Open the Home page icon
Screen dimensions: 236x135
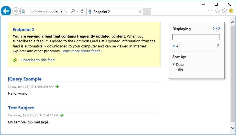[x=210, y=11]
